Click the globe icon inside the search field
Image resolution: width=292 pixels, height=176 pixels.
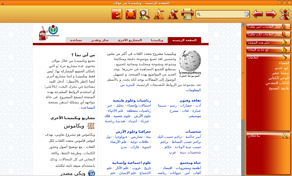246,14
